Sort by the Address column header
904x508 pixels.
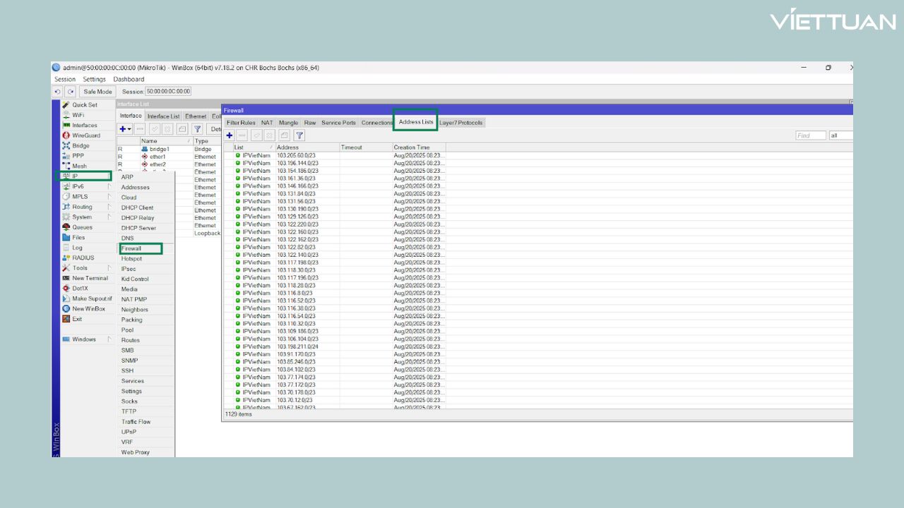(x=306, y=147)
